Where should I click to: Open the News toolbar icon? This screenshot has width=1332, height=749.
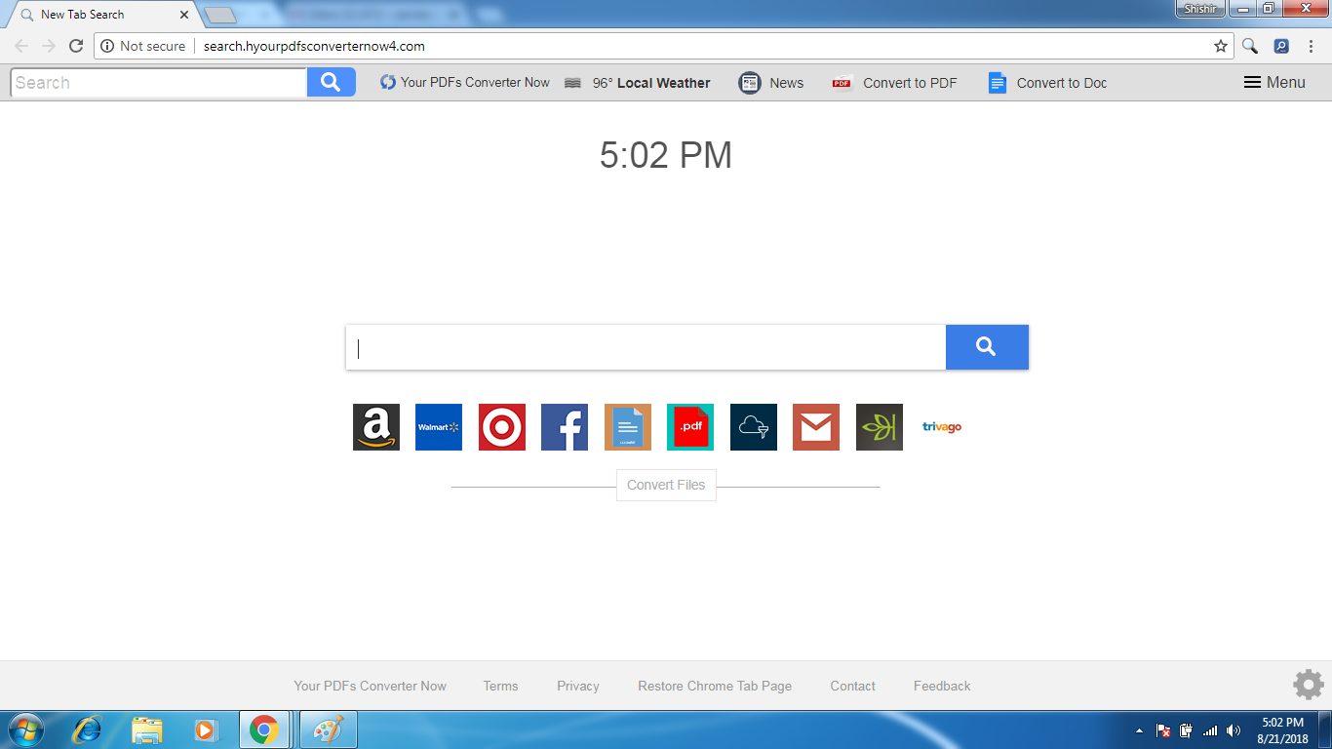click(x=770, y=83)
